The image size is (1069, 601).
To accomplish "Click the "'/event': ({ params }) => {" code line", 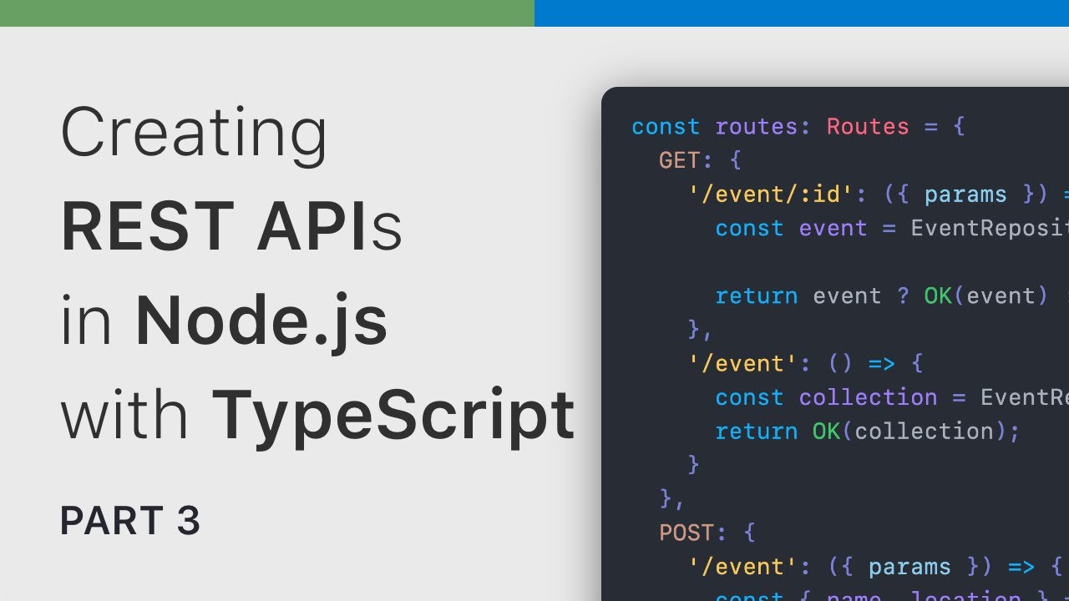I will [x=874, y=567].
